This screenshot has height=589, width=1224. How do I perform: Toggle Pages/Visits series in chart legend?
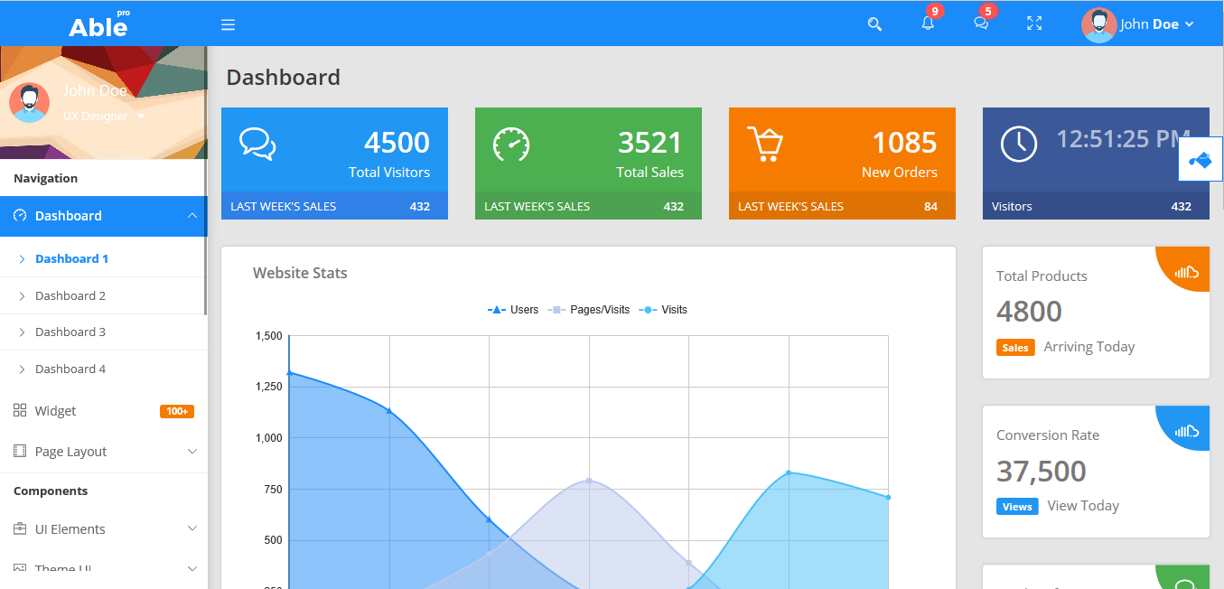pos(588,310)
